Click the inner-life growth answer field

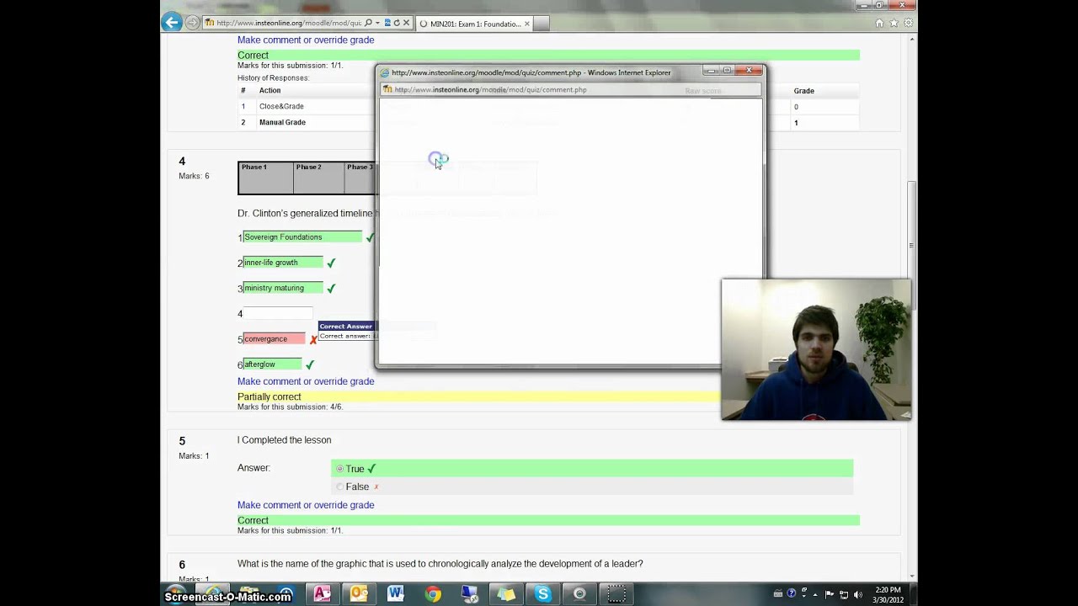tap(283, 263)
